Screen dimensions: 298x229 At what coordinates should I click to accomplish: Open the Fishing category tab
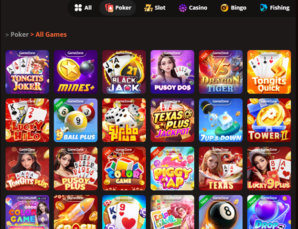point(275,8)
